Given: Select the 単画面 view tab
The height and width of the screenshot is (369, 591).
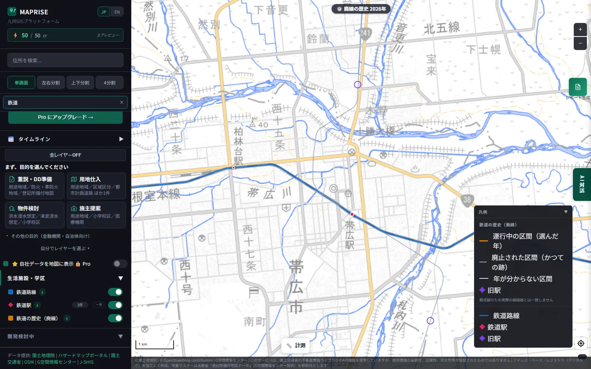Looking at the screenshot, I should point(21,83).
